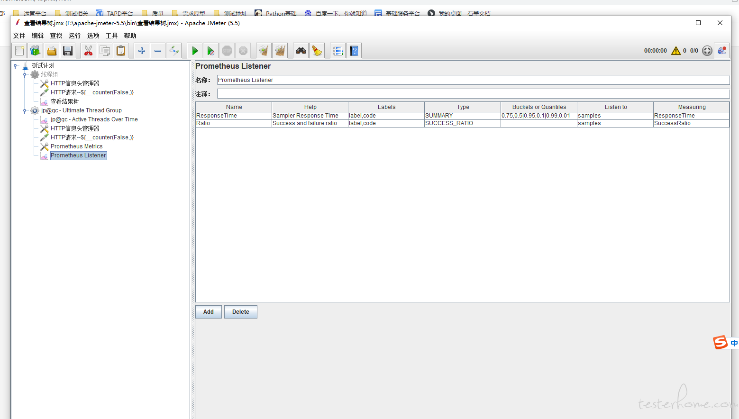This screenshot has height=419, width=739.
Task: Click the rightmost toolbar plugin icon
Action: 722,51
